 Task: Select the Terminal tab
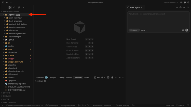click(78, 78)
